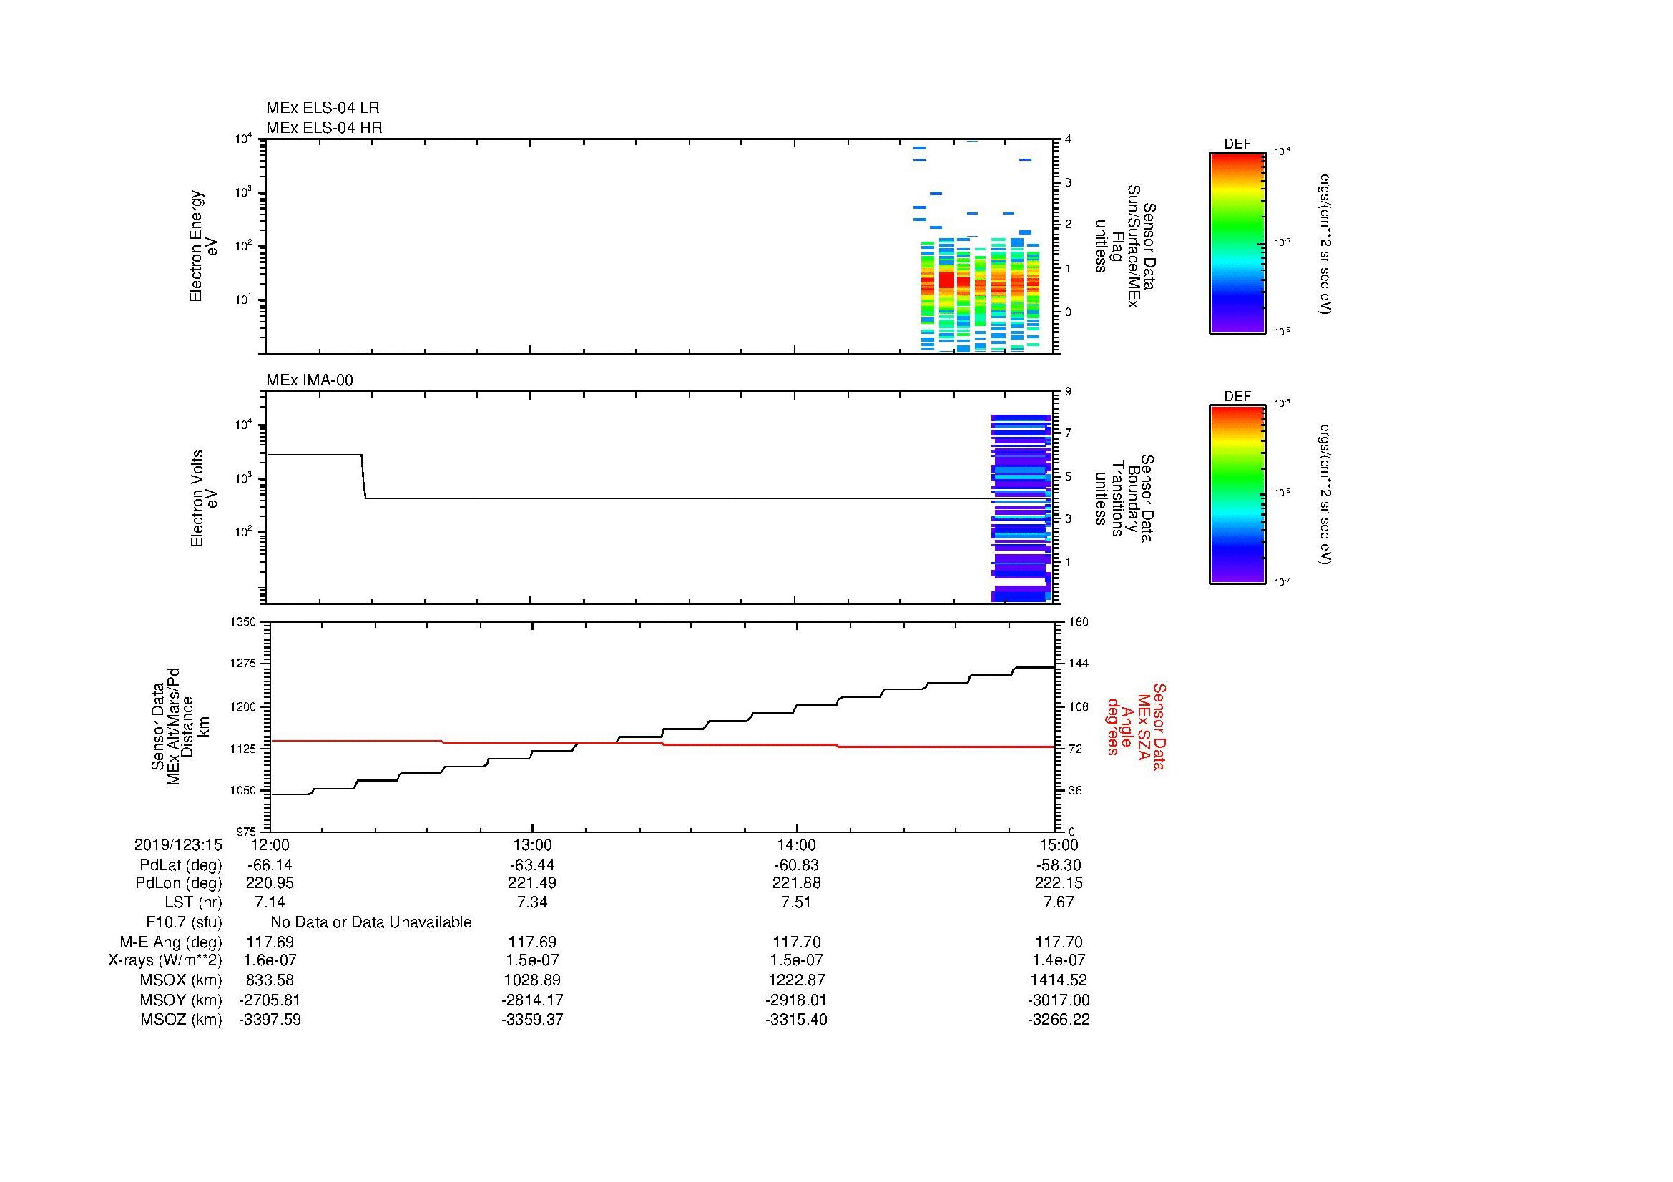Click the 'M-E Ang (deg)' row label
Screen dimensions: 1673x1182
pos(171,942)
